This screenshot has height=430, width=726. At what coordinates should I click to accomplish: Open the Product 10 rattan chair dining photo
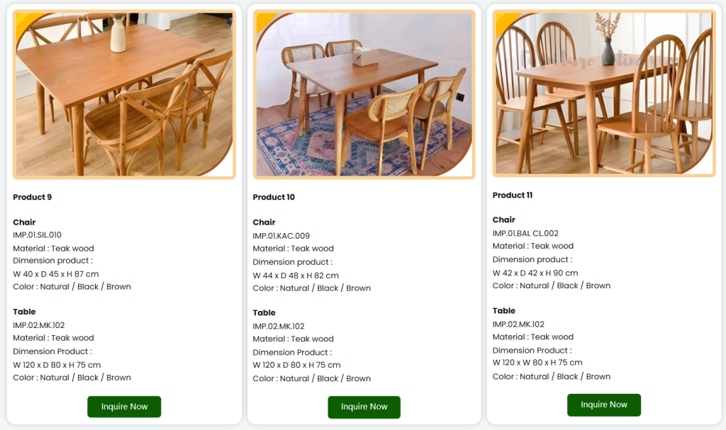click(364, 94)
